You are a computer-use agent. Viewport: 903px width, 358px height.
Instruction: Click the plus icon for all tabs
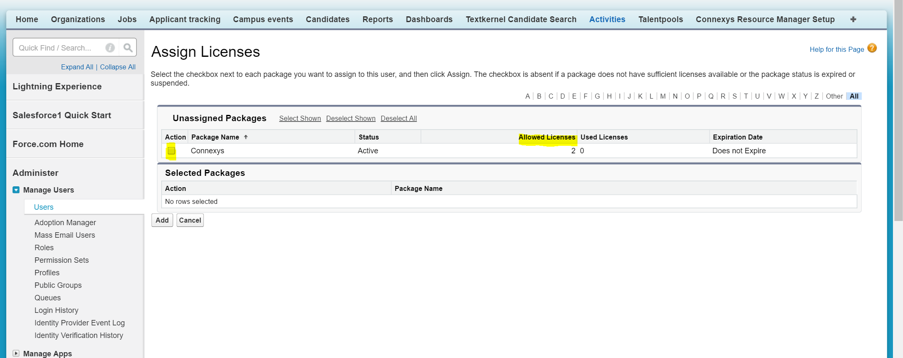point(853,19)
